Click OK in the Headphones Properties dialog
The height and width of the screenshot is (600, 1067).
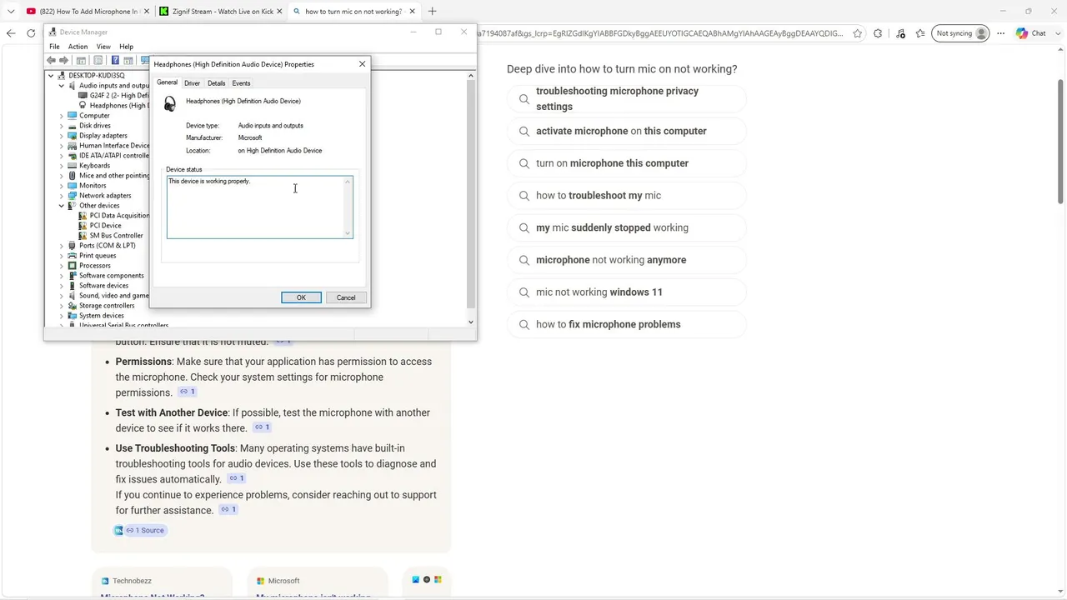301,297
